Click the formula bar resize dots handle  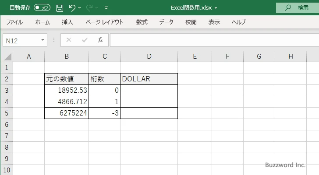coord(54,40)
